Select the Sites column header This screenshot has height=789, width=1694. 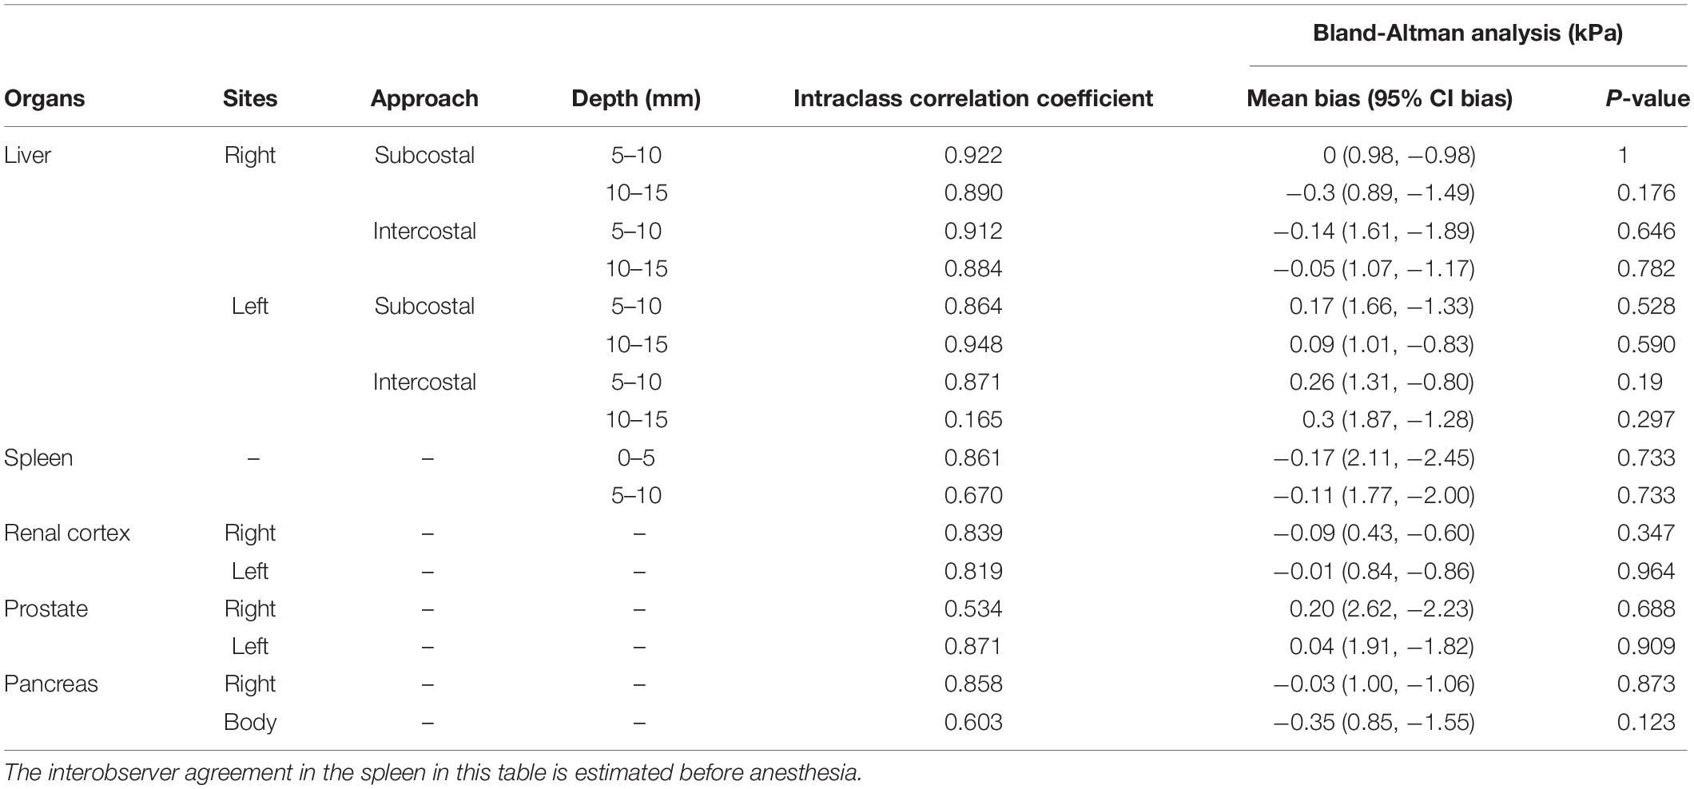(250, 98)
